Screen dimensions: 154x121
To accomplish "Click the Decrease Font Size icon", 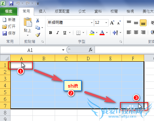I will pyautogui.click(x=119, y=23).
